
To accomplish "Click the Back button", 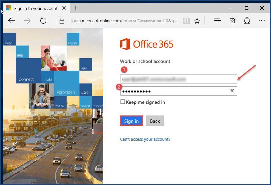I will 155,121.
